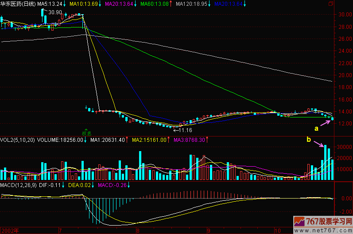Click month 8 on the time axis

[x=138, y=231]
